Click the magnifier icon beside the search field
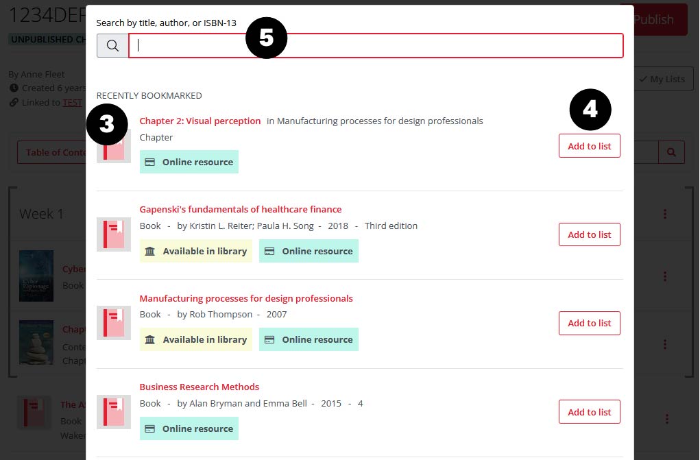Screen dimensions: 700x460 click(x=112, y=46)
